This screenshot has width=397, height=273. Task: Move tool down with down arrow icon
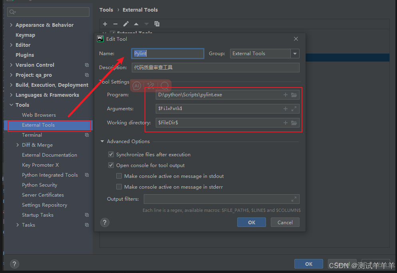click(x=146, y=24)
